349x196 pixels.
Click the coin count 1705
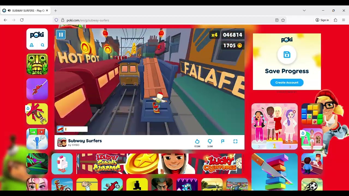[233, 45]
